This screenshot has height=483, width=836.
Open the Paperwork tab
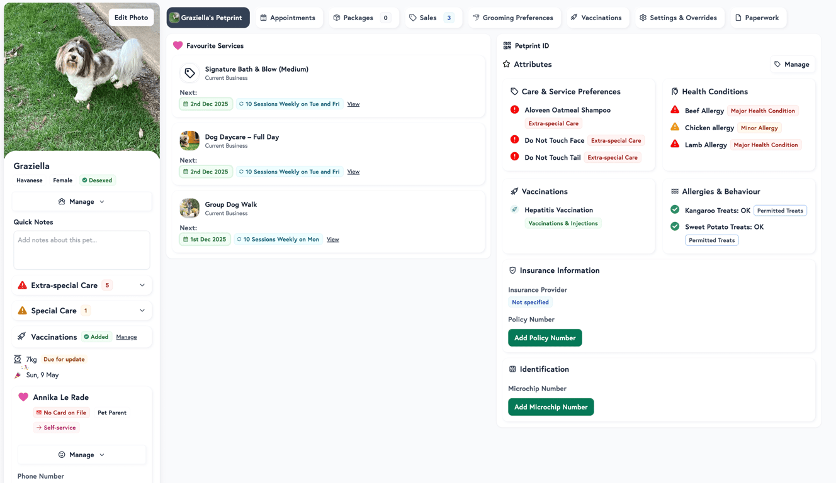(x=757, y=18)
